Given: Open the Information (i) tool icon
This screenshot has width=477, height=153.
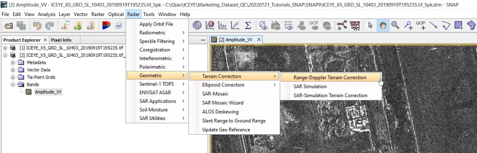Looking at the screenshot, I should pyautogui.click(x=197, y=25).
